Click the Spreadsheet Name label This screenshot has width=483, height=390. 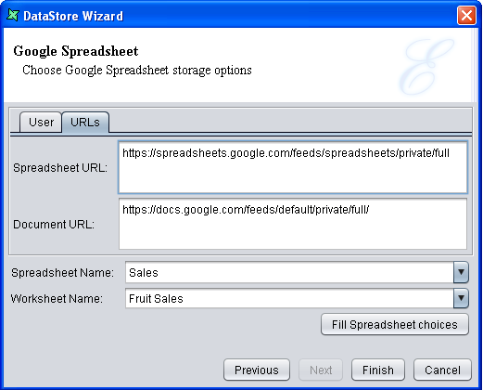62,273
